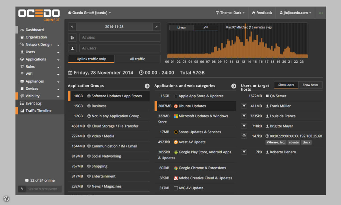The height and width of the screenshot is (205, 341).
Task: Select the Shopping application group
Action: (109, 166)
